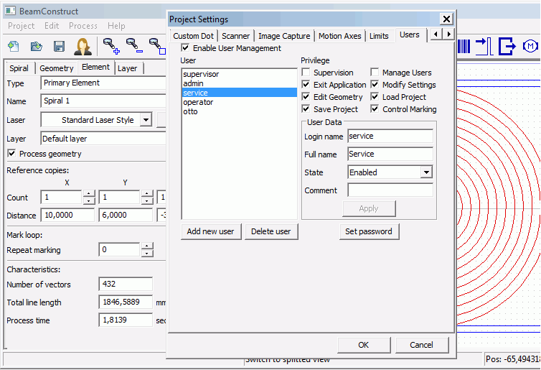541x370 pixels.
Task: Toggle Enable User Management checkbox
Action: click(x=186, y=48)
